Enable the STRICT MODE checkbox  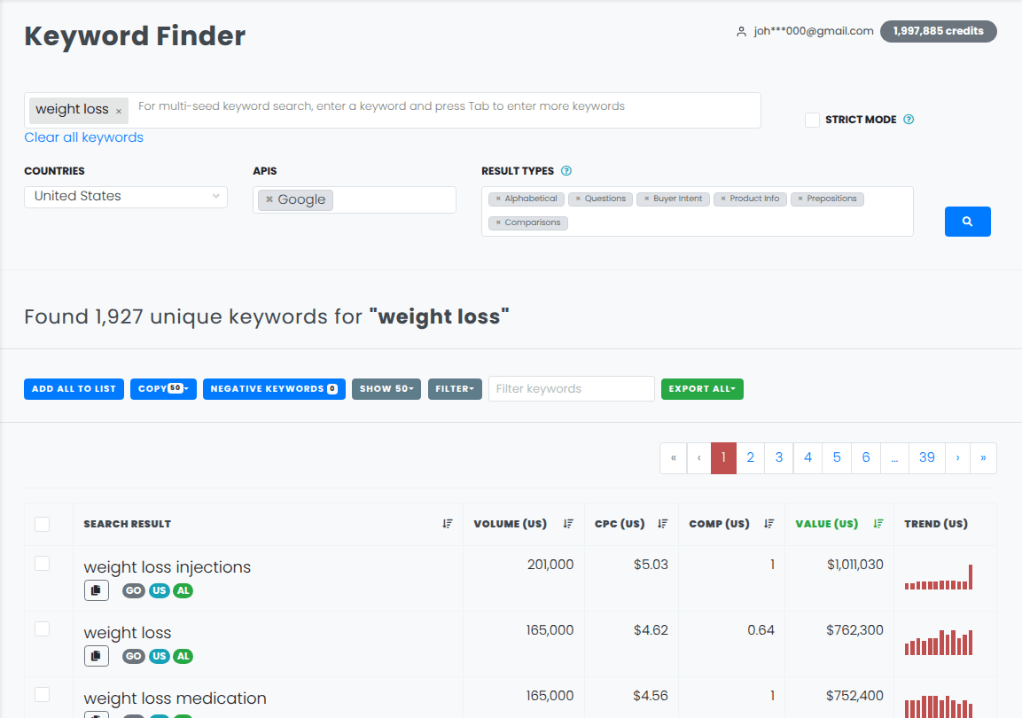coord(812,119)
